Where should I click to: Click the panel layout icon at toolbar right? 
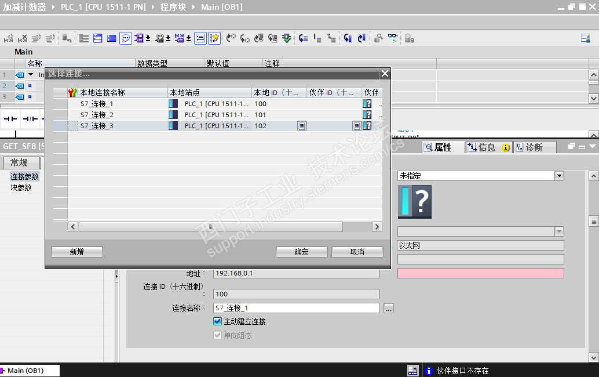585,38
